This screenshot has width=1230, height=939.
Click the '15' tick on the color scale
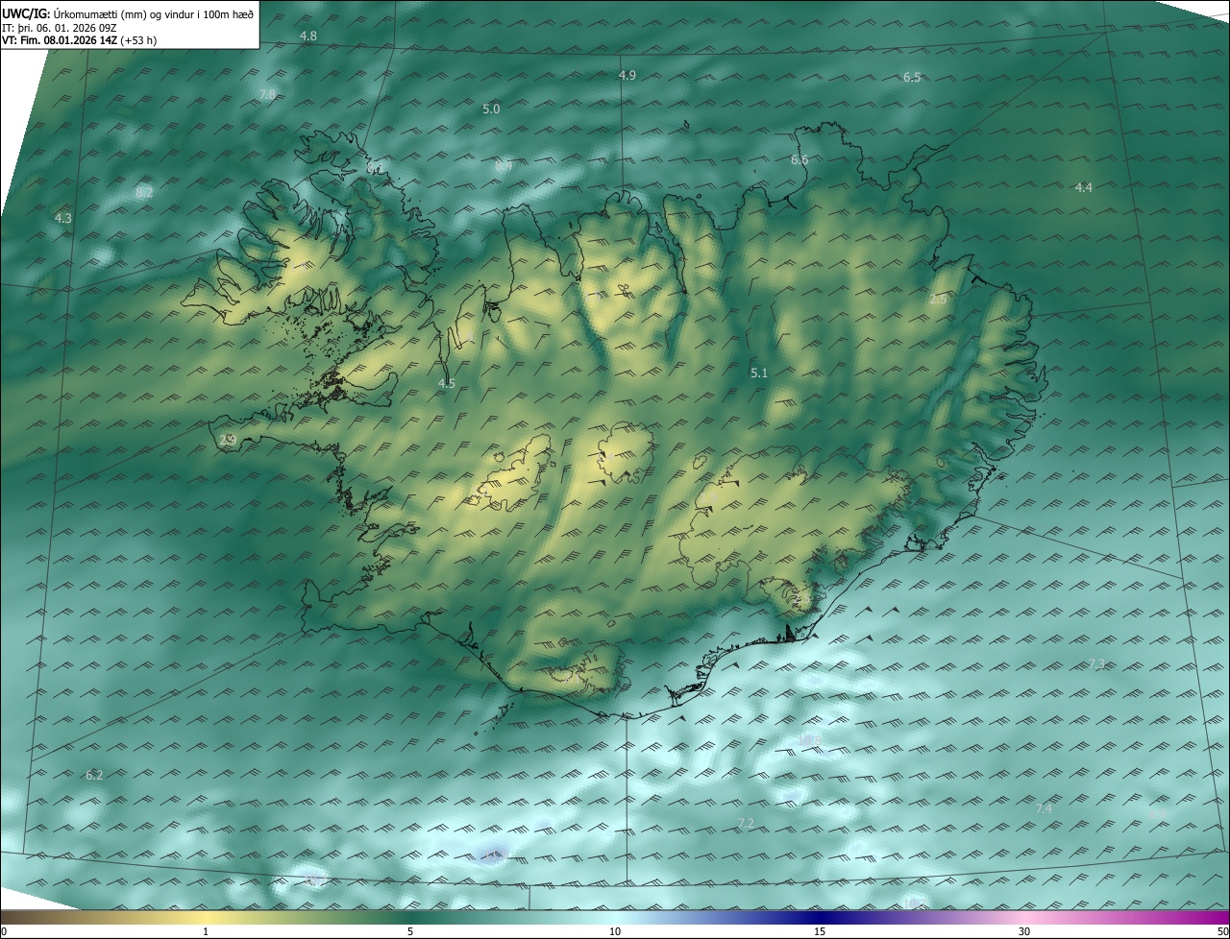tap(820, 932)
